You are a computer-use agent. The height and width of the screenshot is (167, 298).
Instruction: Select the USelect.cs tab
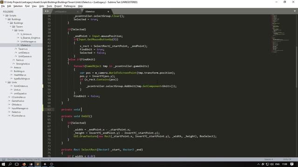[96, 12]
